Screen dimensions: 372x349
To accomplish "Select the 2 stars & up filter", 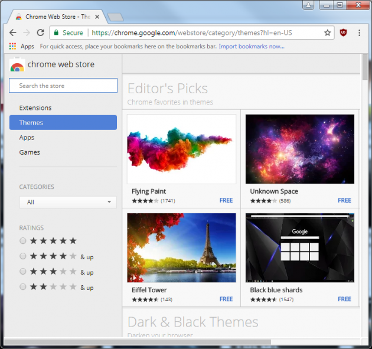I will [x=23, y=287].
